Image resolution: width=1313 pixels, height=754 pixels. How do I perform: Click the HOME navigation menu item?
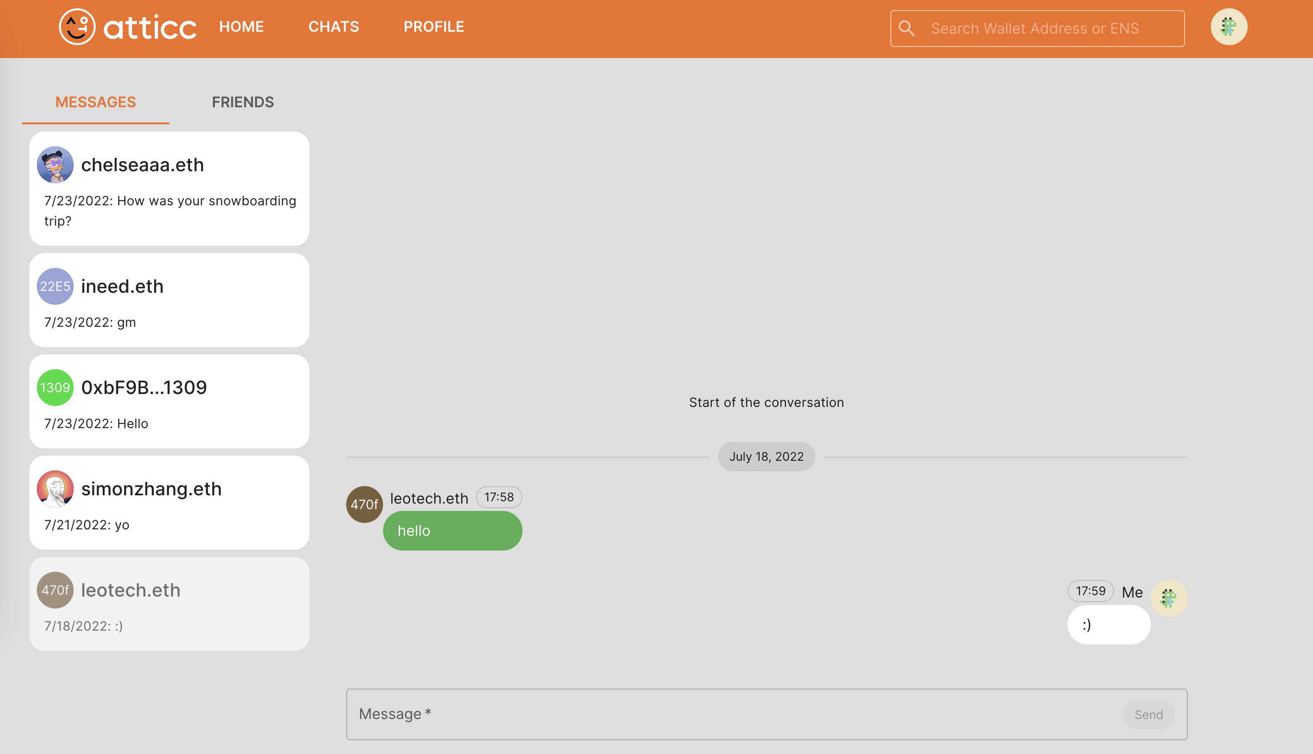tap(242, 27)
